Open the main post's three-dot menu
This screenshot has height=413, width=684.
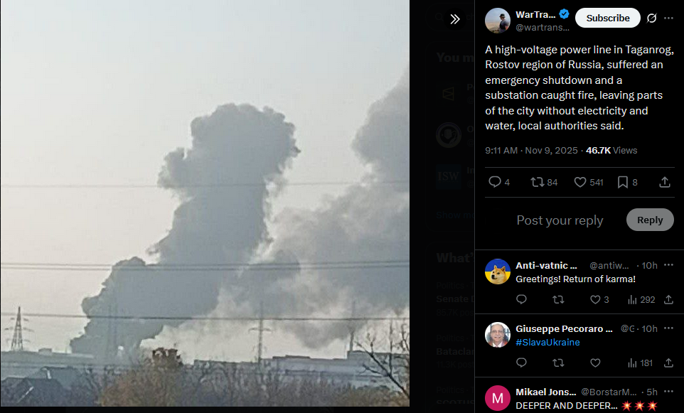pos(668,18)
